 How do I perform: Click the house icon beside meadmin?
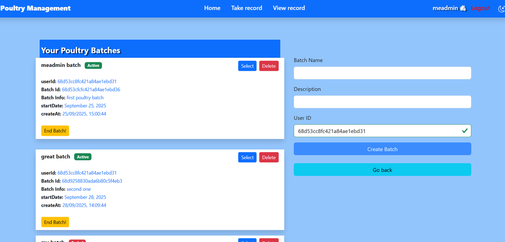(x=463, y=8)
